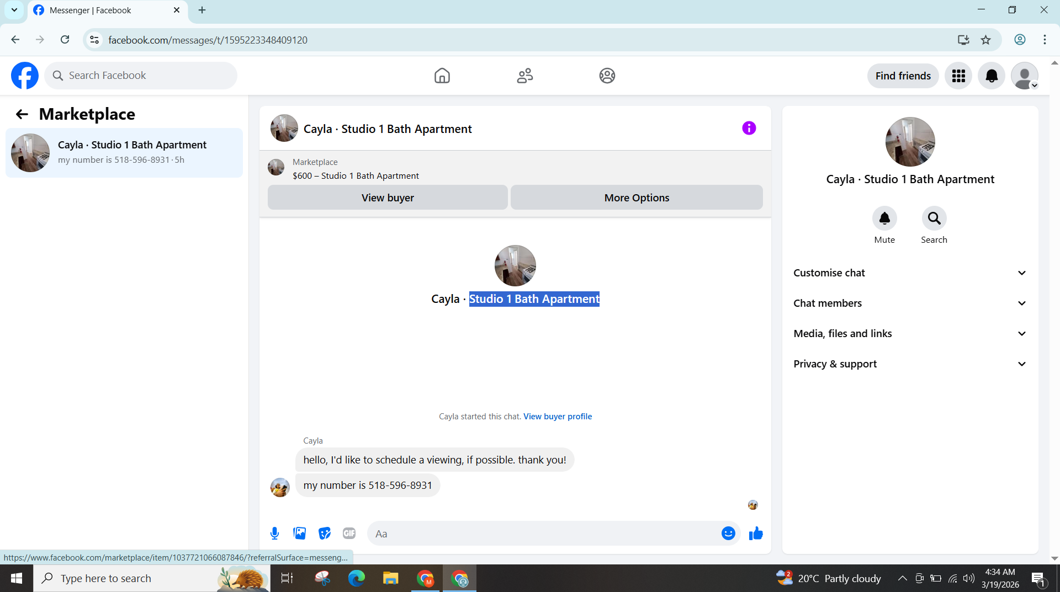
Task: Open the View buyer profile link
Action: point(558,417)
